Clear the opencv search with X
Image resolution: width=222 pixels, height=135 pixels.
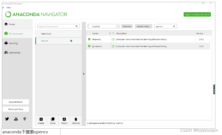(x=174, y=26)
